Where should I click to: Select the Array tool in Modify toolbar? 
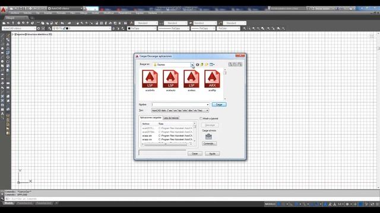(x=8, y=53)
